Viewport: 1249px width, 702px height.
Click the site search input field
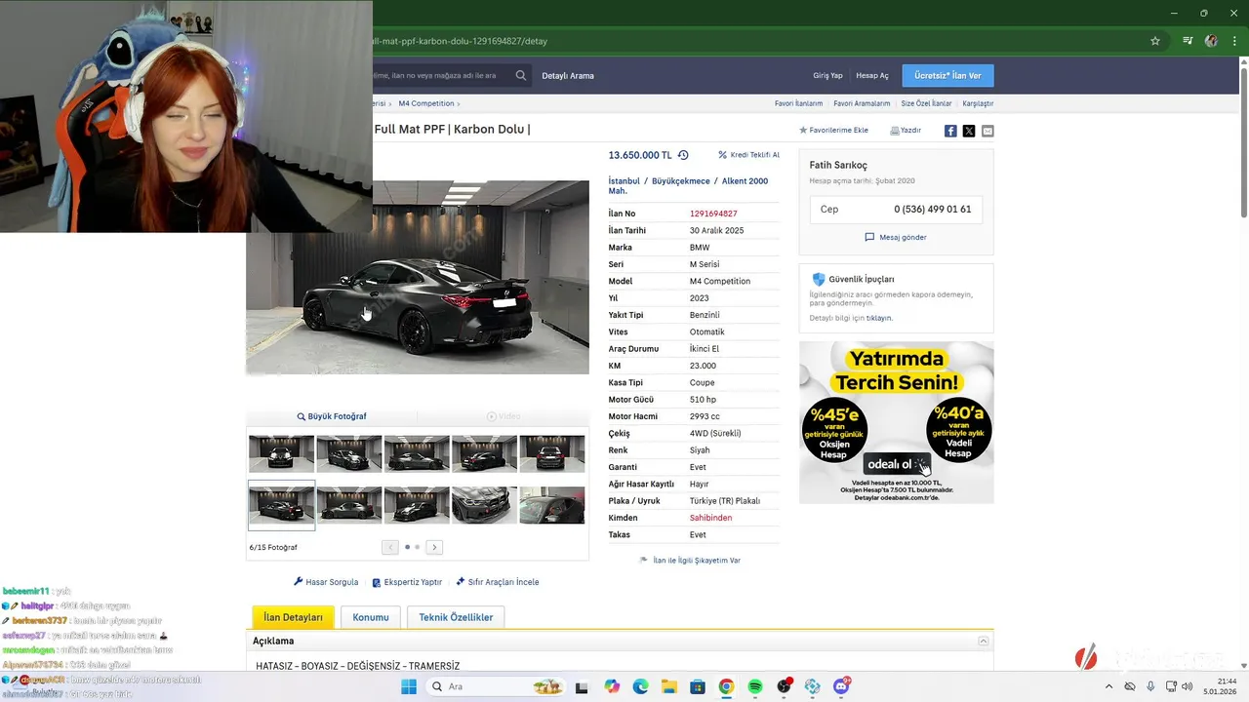(442, 75)
